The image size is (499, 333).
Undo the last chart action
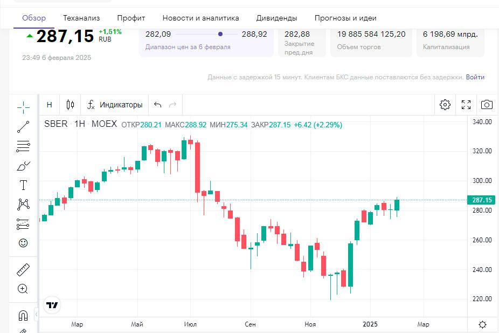[157, 105]
